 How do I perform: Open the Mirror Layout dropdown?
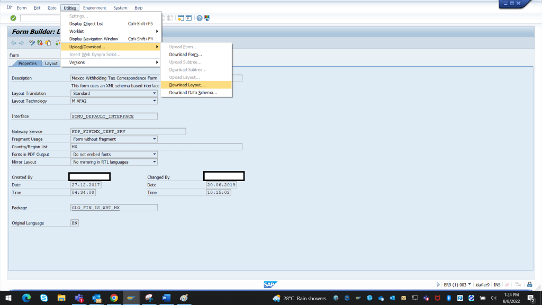(155, 162)
